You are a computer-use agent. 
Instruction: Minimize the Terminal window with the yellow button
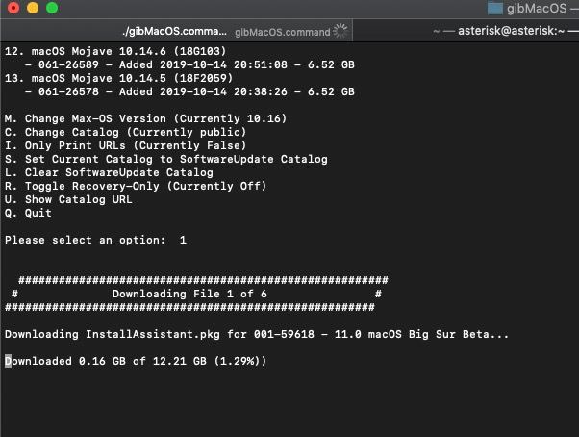pyautogui.click(x=33, y=8)
